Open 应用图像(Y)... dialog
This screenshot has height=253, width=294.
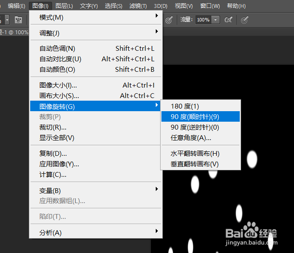click(x=96, y=164)
